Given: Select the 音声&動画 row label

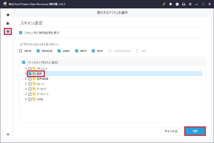Looking at the screenshot, I should point(42,79).
